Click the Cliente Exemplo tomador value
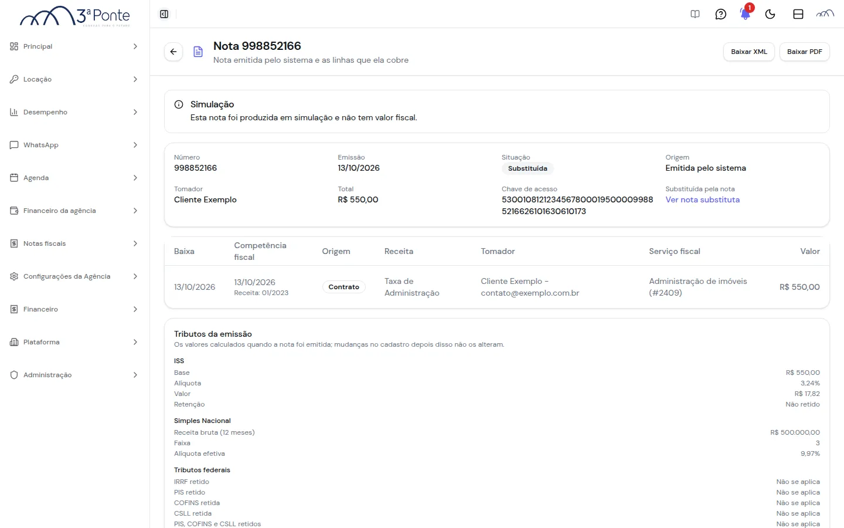The height and width of the screenshot is (528, 844). 205,199
